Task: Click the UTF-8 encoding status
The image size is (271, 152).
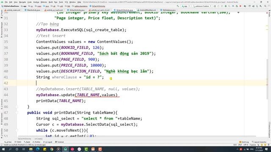Action: [x=246, y=145]
